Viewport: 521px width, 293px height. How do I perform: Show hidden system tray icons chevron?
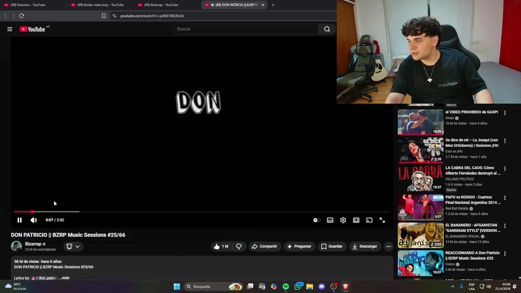[453, 286]
